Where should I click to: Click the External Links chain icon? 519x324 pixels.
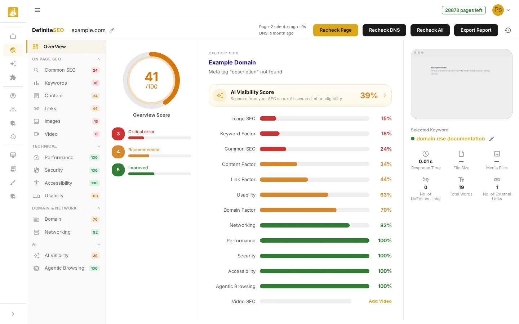497,180
